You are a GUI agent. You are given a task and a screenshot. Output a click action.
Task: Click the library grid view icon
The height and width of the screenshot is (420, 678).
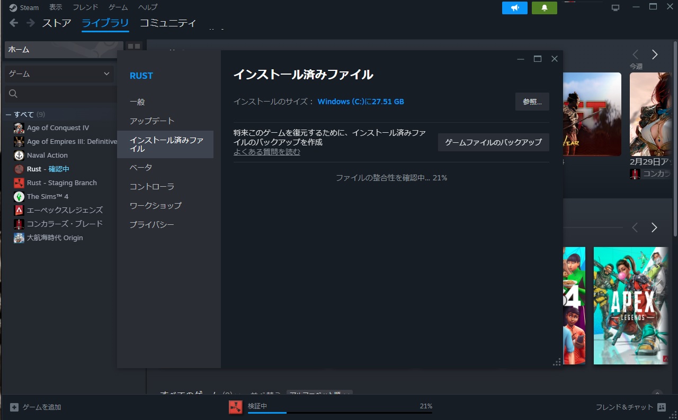click(133, 47)
